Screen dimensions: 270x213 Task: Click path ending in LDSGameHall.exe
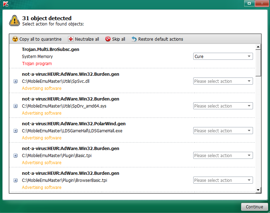(72, 131)
